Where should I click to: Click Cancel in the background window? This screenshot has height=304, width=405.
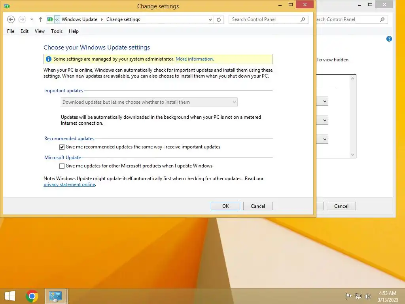(x=341, y=206)
